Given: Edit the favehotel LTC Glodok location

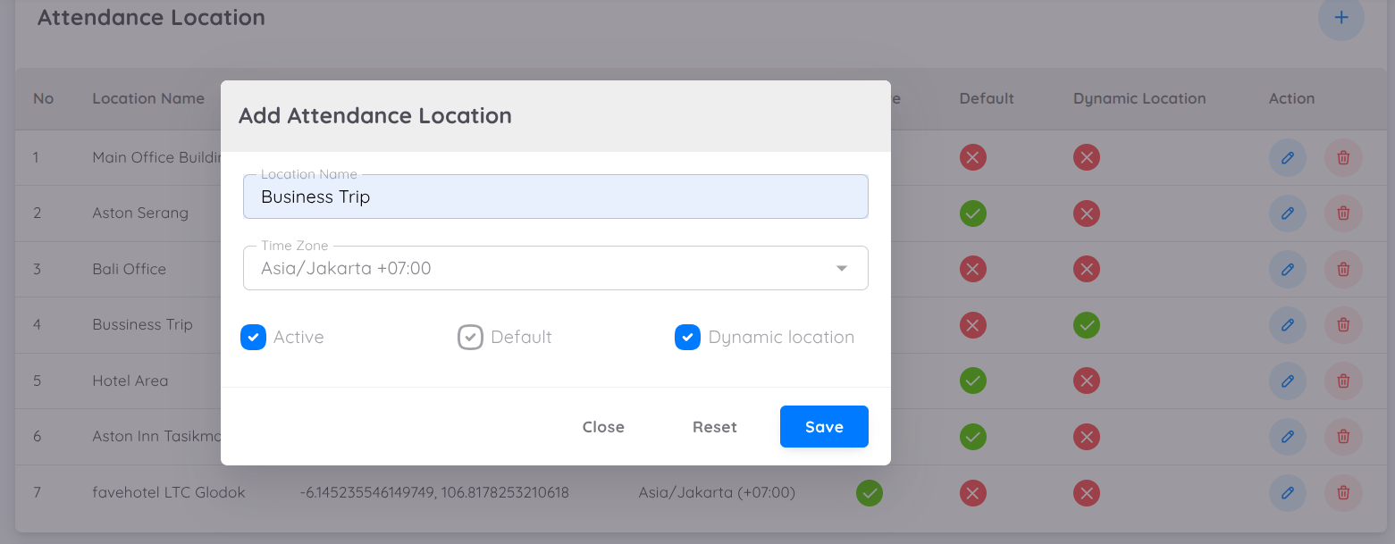Looking at the screenshot, I should click(1287, 492).
